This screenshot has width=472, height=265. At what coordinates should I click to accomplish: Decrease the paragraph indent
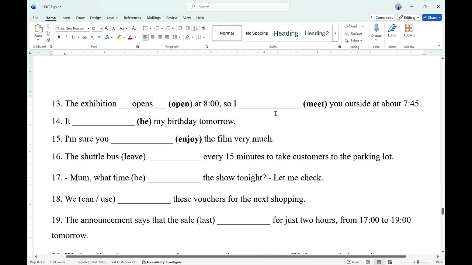[180, 28]
